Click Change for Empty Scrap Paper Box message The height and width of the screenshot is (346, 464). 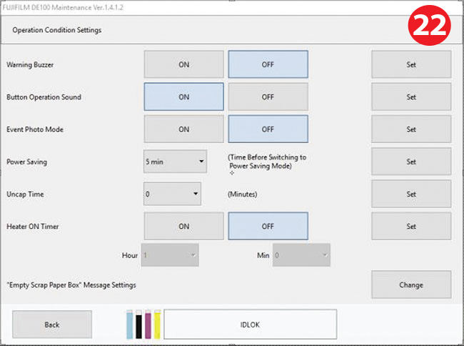coord(410,285)
